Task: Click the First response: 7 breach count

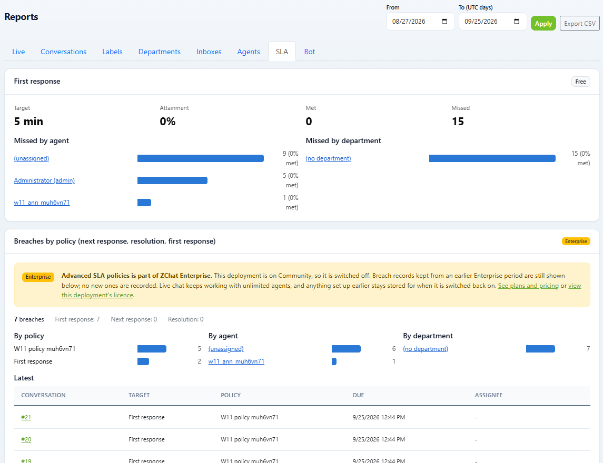Action: tap(77, 319)
